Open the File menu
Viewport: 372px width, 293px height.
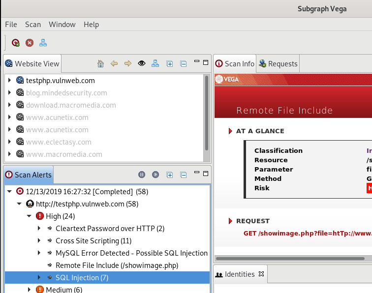tap(11, 25)
